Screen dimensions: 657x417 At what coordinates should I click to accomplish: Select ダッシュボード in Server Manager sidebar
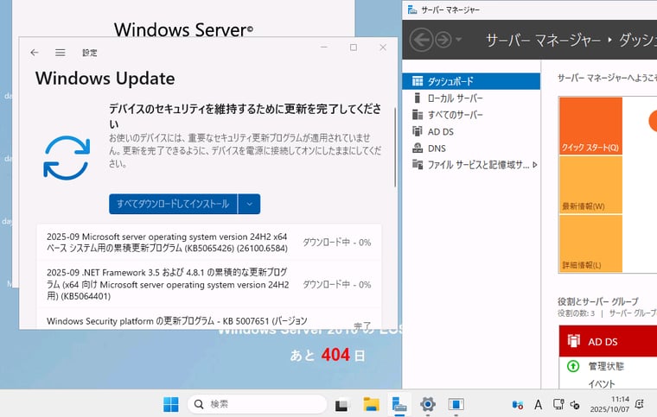click(471, 81)
